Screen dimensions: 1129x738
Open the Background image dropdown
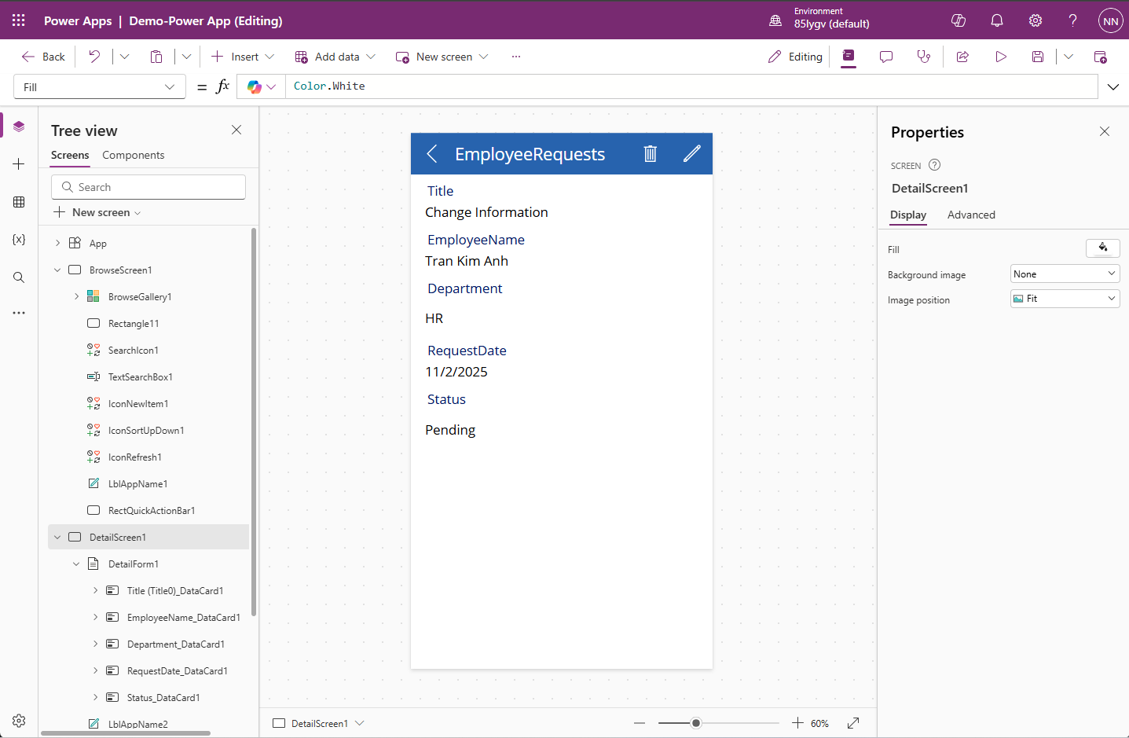(1065, 274)
